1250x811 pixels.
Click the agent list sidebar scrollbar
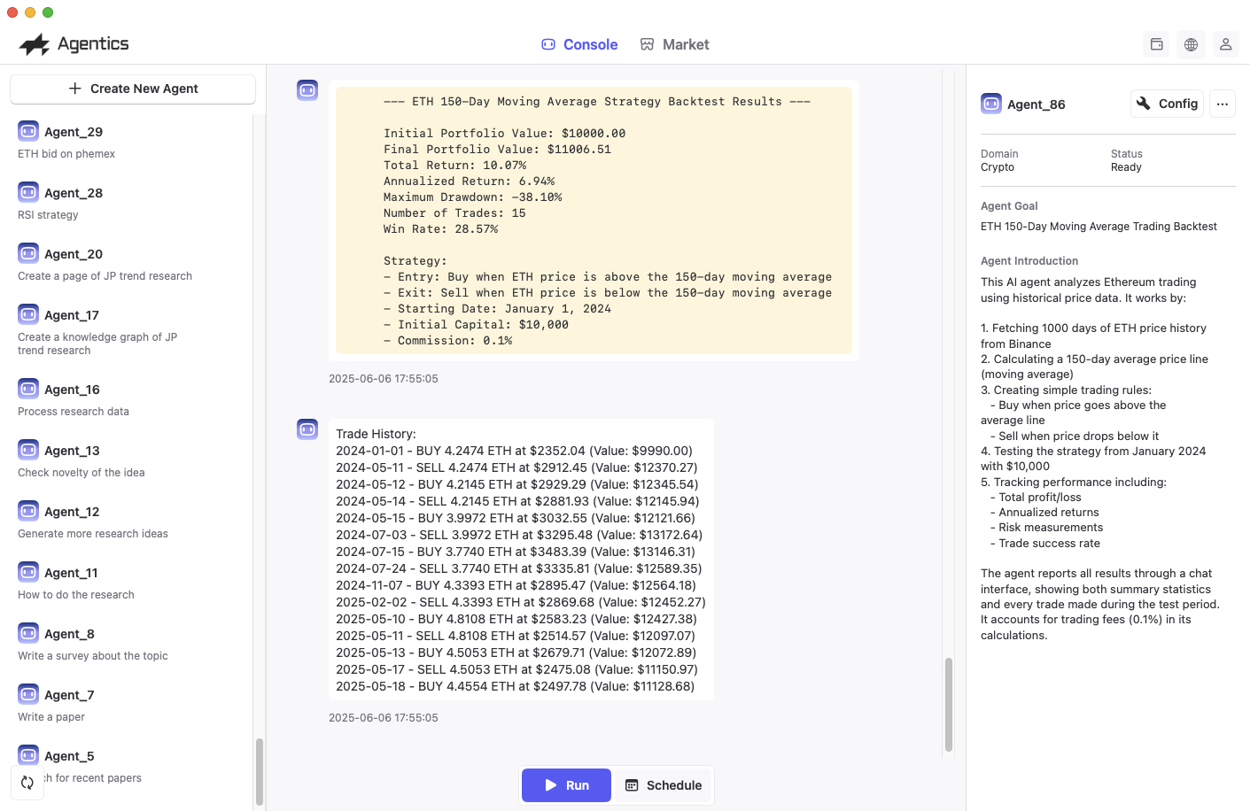(259, 770)
